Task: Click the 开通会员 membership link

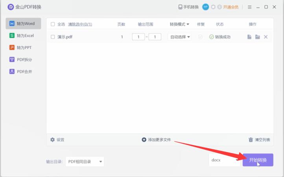Action: 231,7
